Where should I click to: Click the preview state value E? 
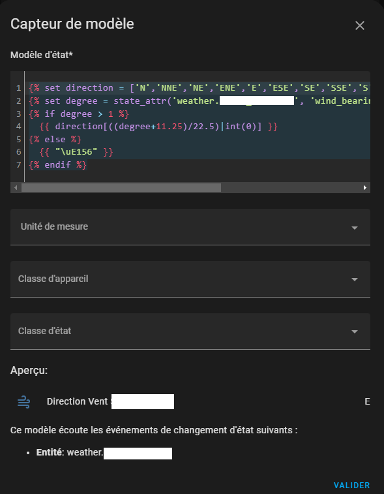367,401
